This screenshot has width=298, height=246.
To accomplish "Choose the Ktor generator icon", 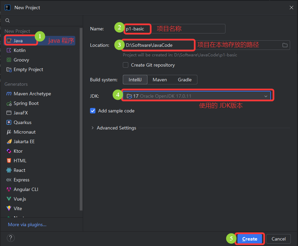I will [9, 151].
